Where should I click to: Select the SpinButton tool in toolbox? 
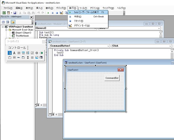pyautogui.click(x=32, y=58)
